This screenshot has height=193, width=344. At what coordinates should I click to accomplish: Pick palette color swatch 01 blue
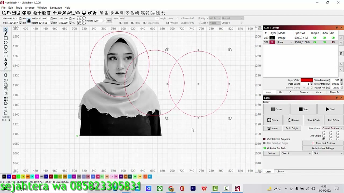[x=9, y=176]
